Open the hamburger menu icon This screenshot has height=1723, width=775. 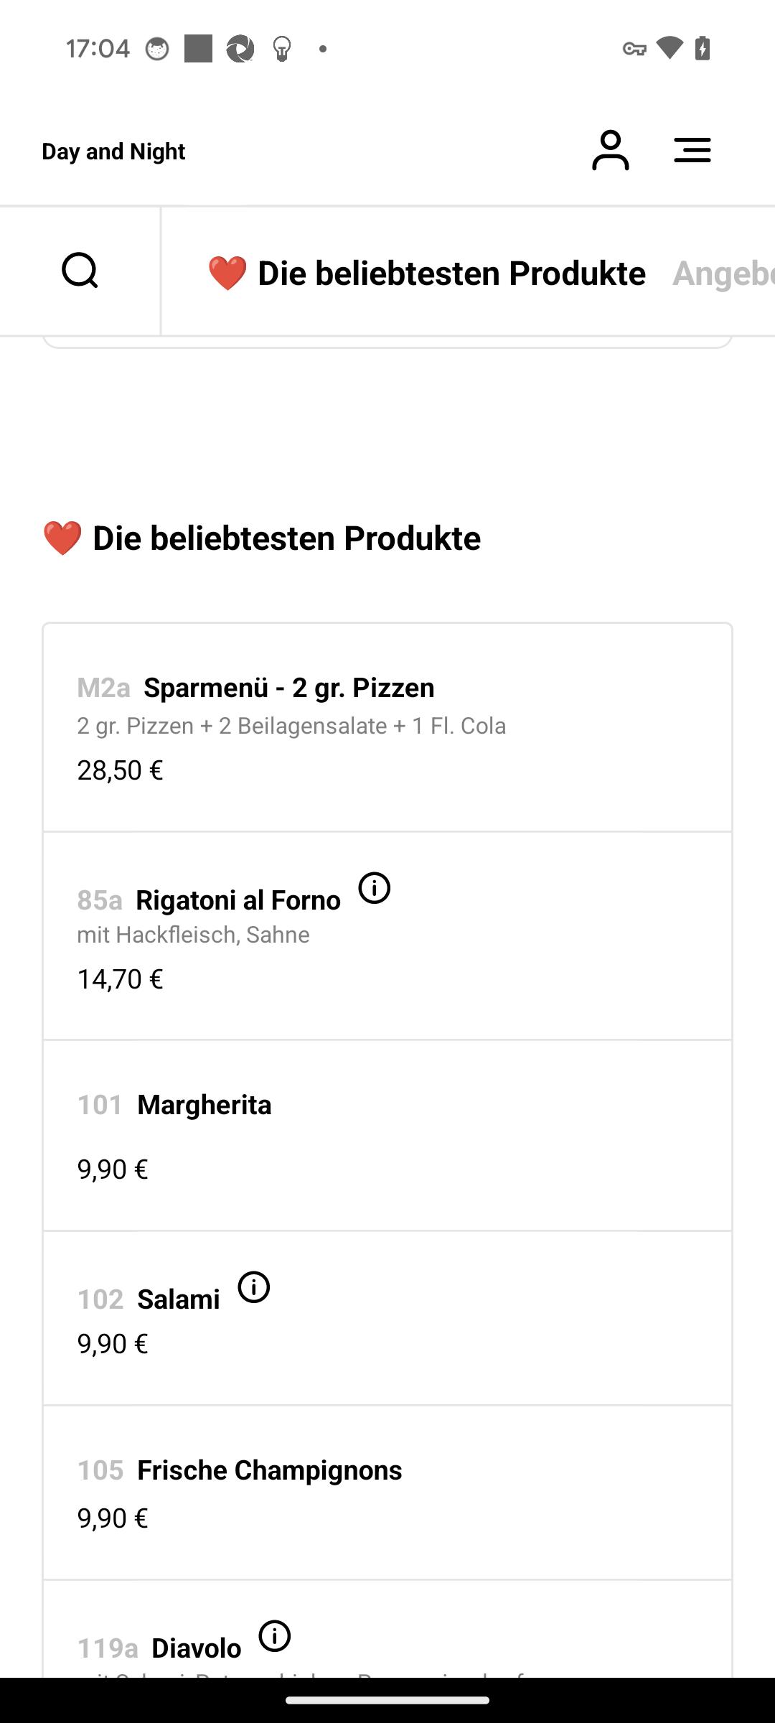pos(692,151)
